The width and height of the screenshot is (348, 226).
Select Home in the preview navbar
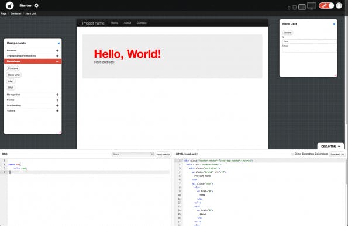pyautogui.click(x=115, y=23)
